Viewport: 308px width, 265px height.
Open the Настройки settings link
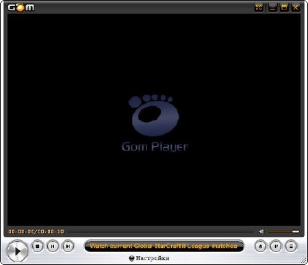153,258
